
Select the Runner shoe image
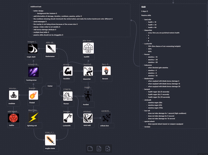tap(68, 96)
